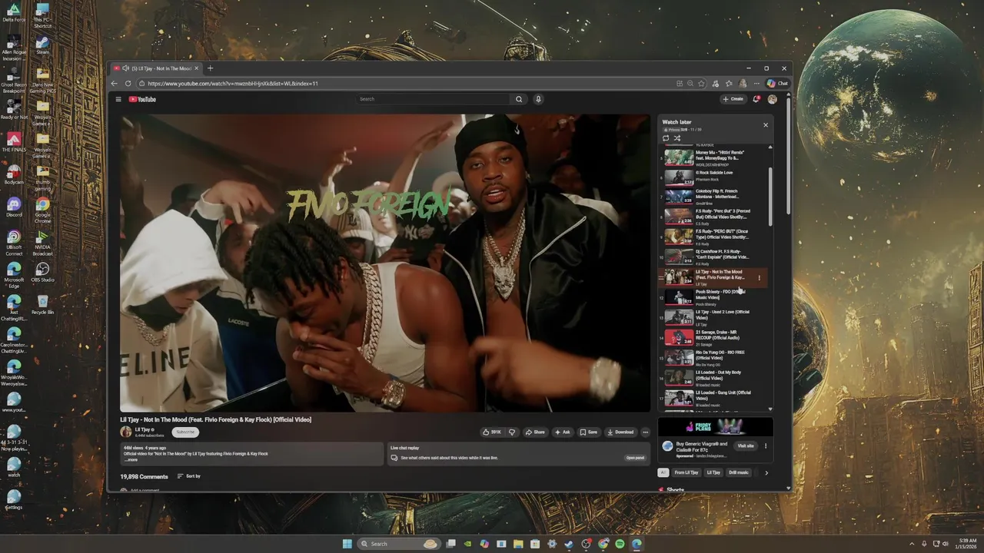Select the Drill music chip
The image size is (984, 553).
(738, 472)
